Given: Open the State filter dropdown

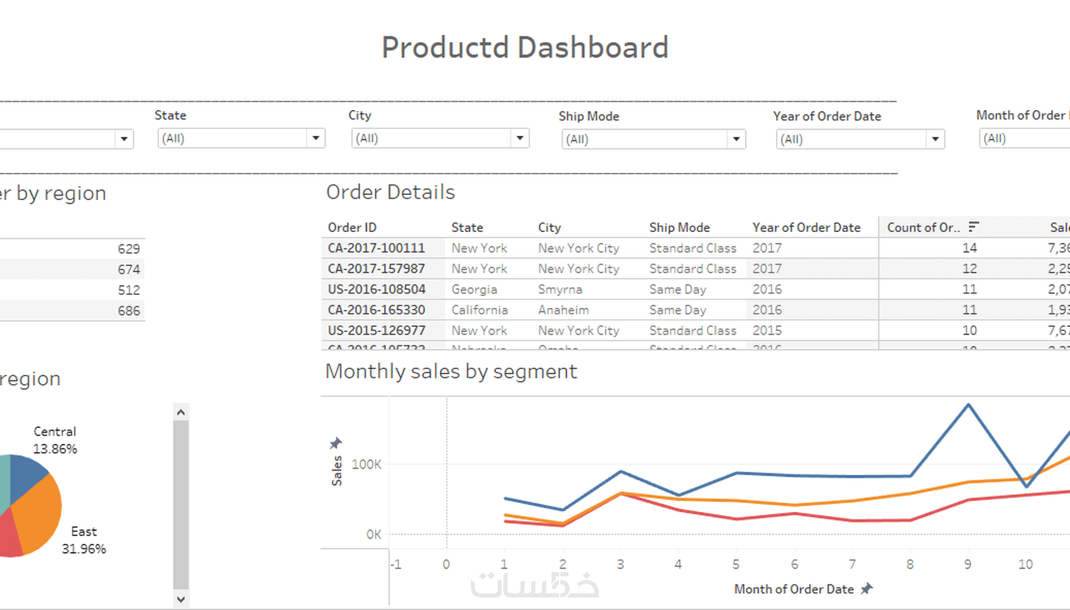Looking at the screenshot, I should coord(315,138).
